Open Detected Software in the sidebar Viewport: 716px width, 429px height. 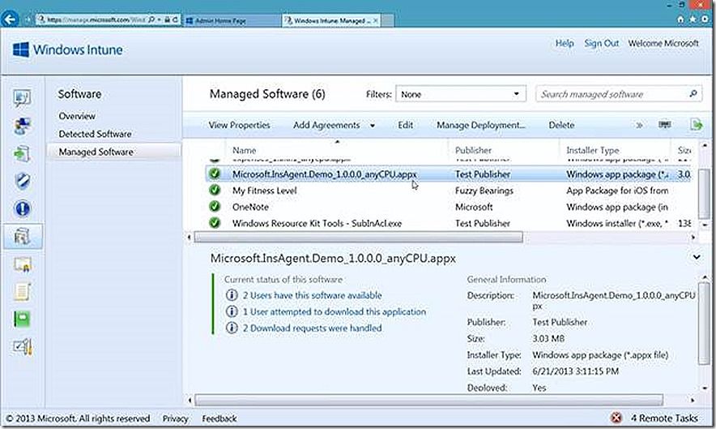point(95,134)
